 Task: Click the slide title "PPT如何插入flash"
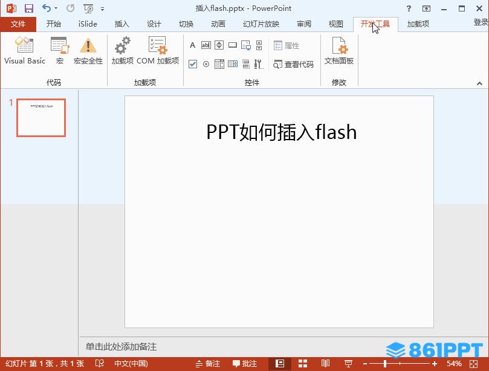[282, 132]
